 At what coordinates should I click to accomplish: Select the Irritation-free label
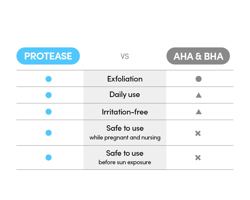pos(125,112)
